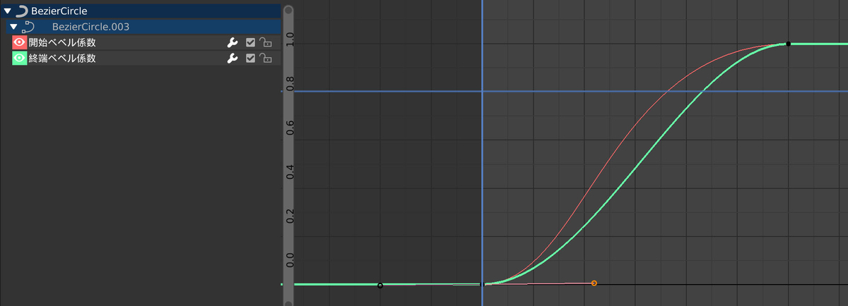Select the orange handle point on the baseline
Image resolution: width=848 pixels, height=306 pixels.
[594, 283]
